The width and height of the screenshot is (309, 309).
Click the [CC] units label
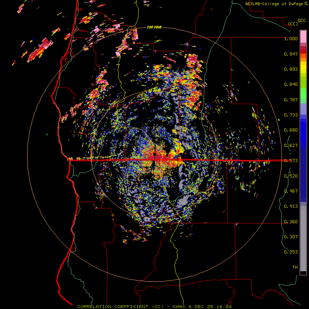click(293, 24)
